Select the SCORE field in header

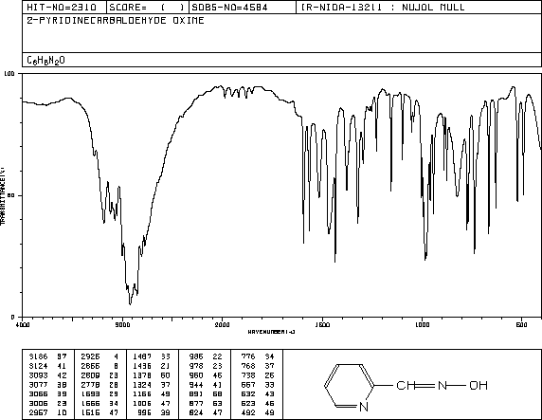tap(147, 8)
